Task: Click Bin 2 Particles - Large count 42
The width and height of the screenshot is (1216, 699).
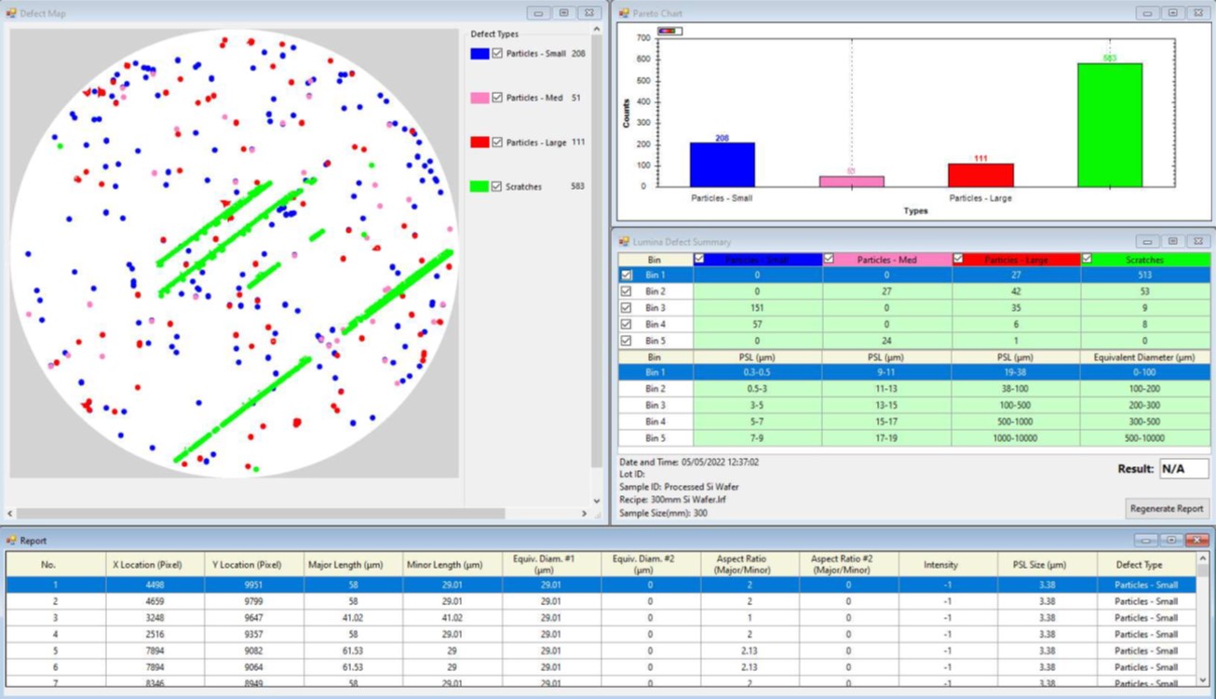Action: click(1017, 291)
